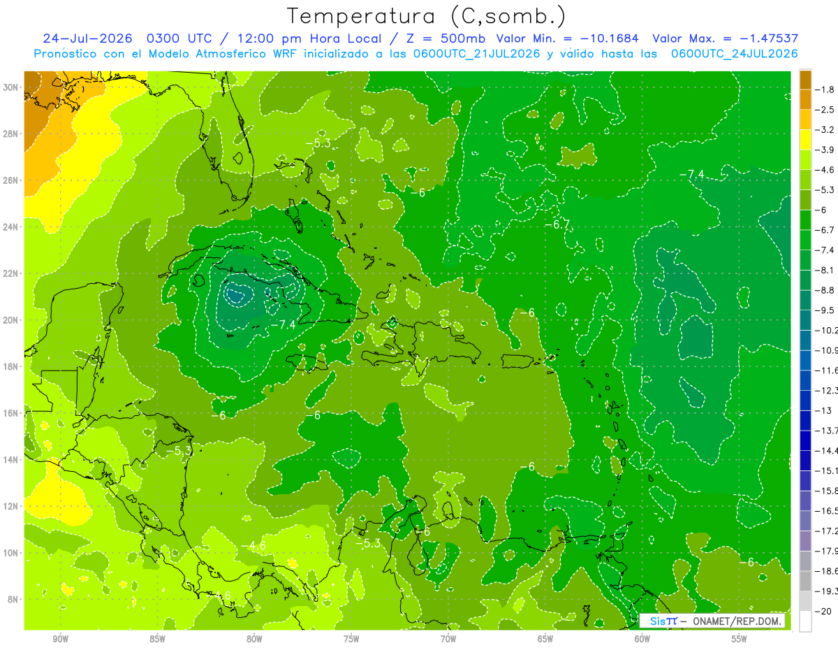This screenshot has width=838, height=648.
Task: Click the "80W" longitude axis label
Action: click(x=254, y=639)
